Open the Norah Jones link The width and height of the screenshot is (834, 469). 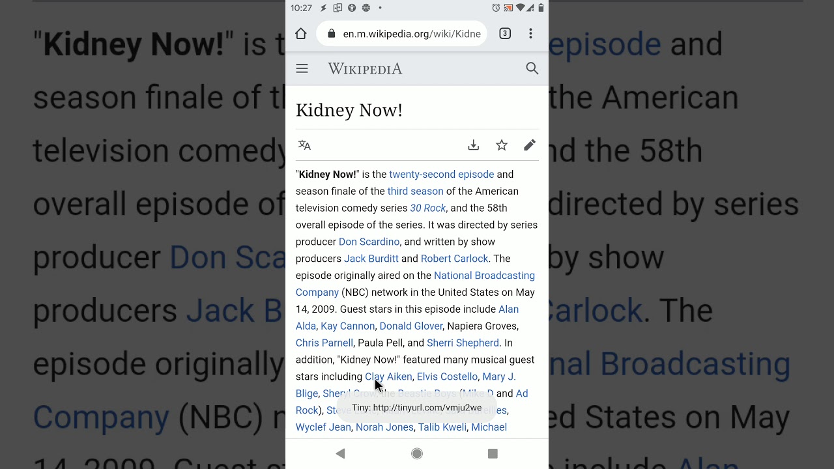pos(384,427)
